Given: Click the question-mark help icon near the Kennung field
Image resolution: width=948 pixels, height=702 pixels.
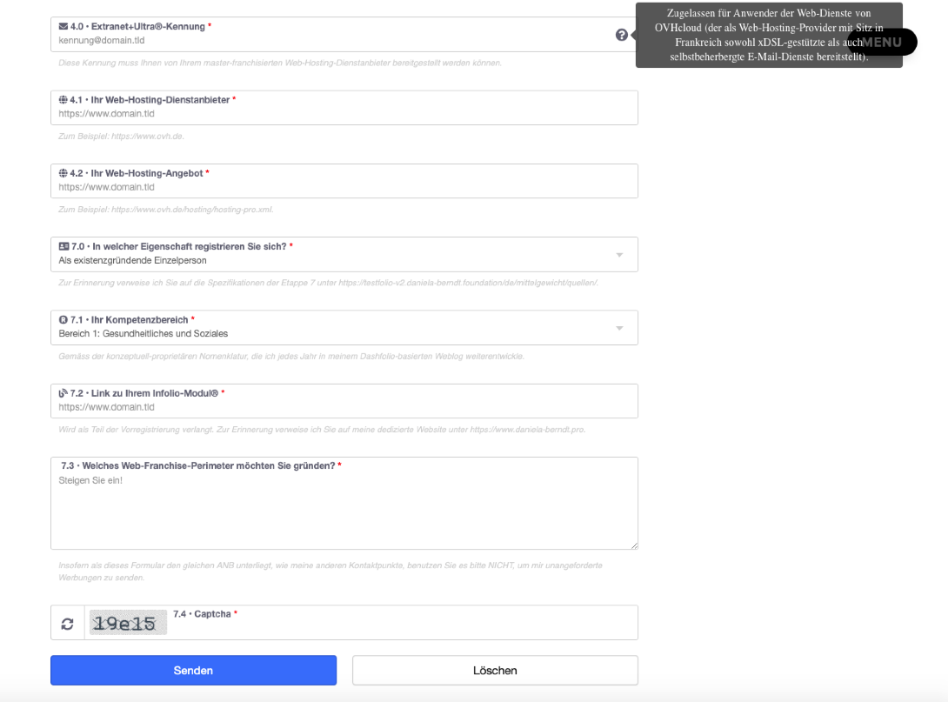Looking at the screenshot, I should pos(620,35).
